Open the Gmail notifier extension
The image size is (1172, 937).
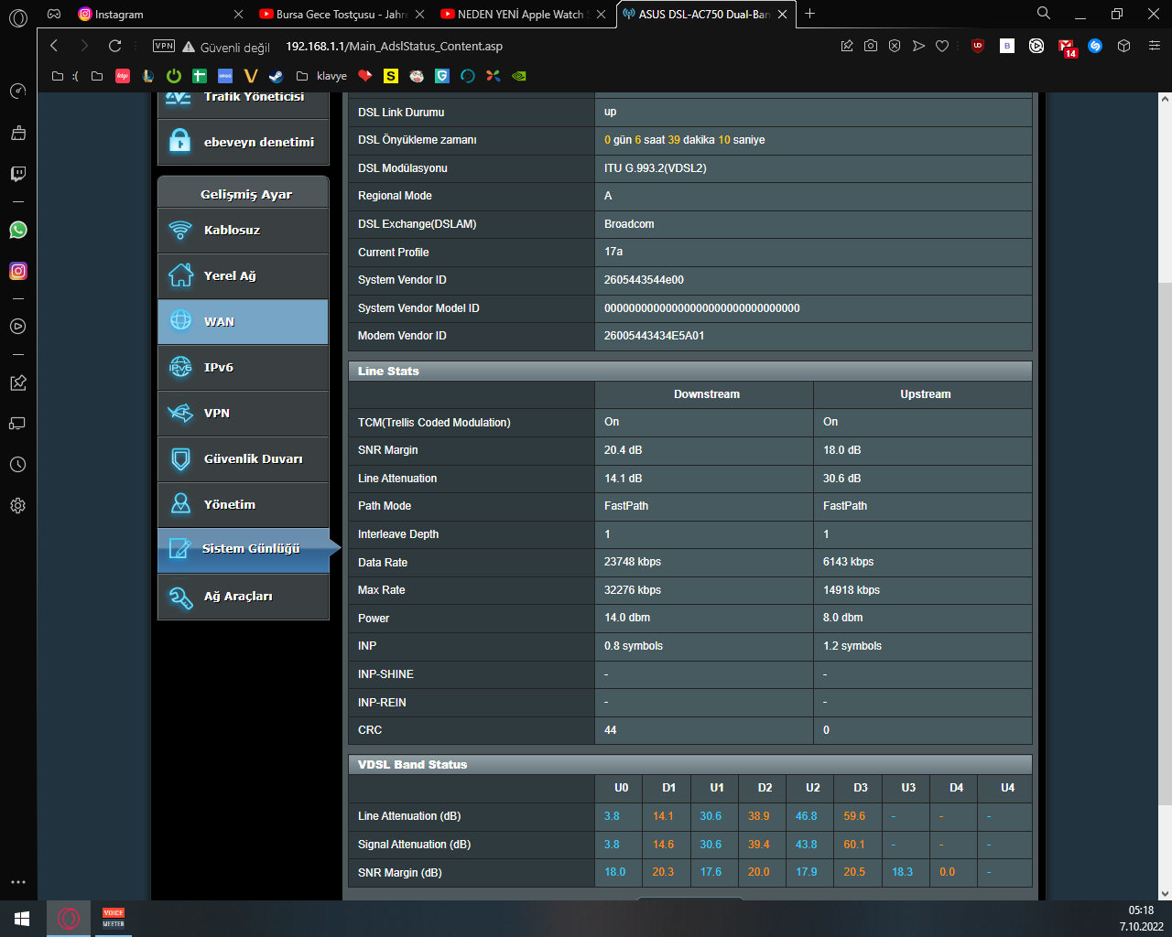pos(1067,47)
